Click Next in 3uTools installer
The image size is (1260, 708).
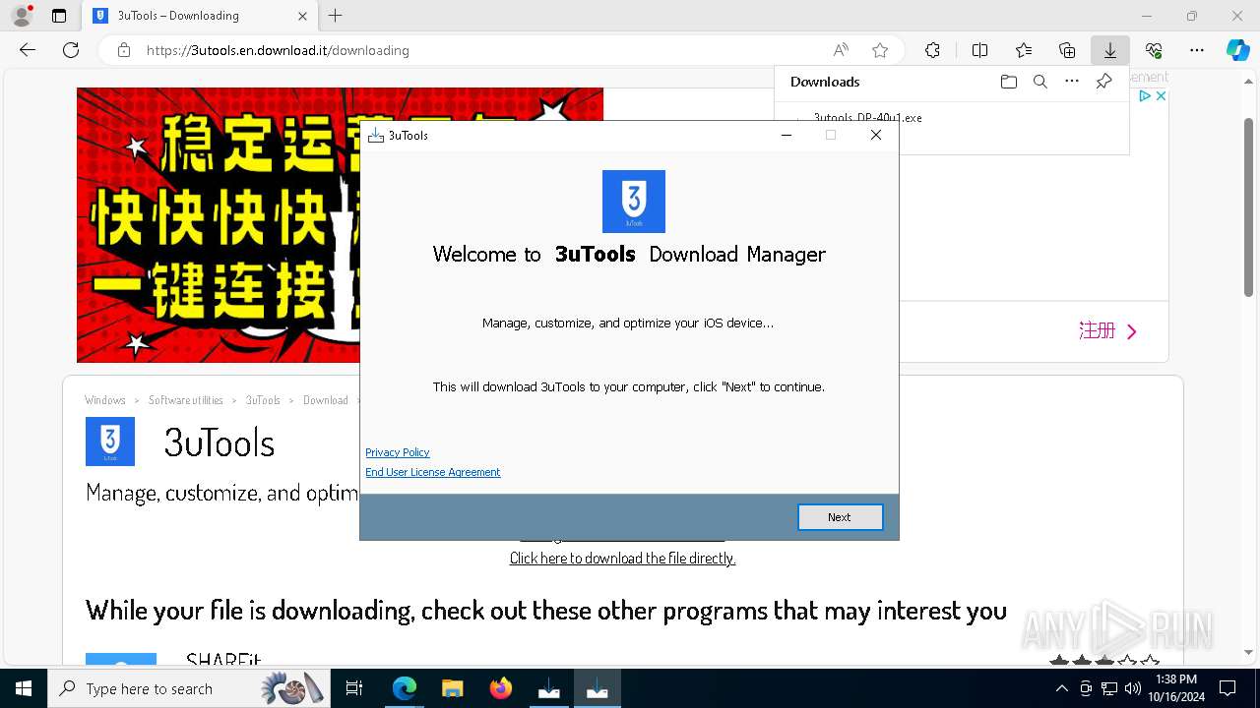[840, 517]
